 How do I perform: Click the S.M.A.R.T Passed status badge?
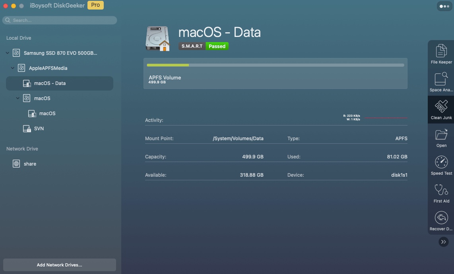pyautogui.click(x=204, y=46)
